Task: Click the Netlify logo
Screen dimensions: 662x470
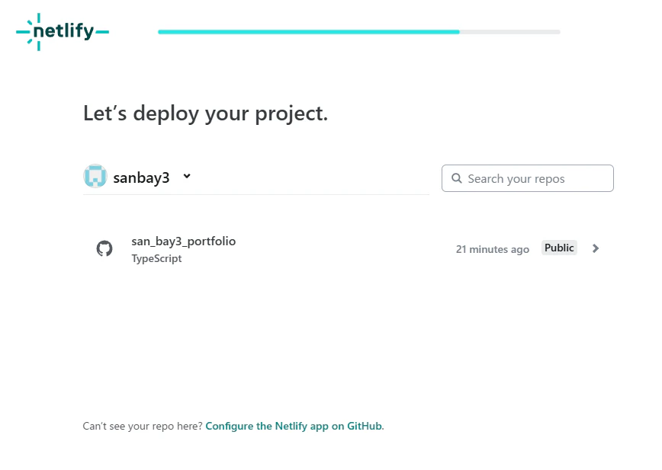Action: point(63,32)
